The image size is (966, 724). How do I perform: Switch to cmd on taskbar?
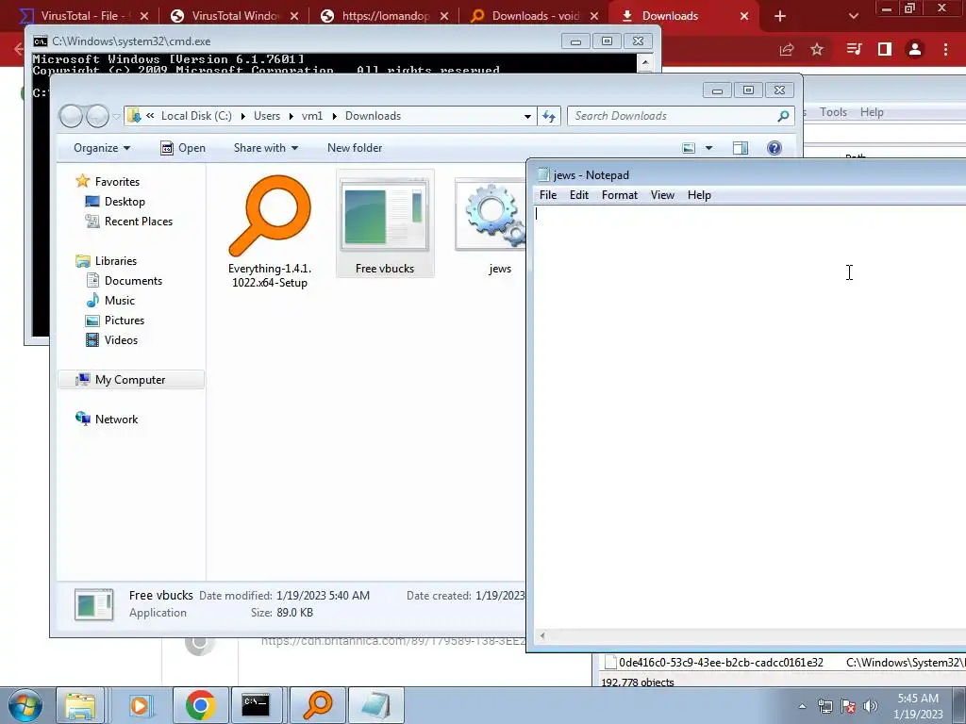[x=256, y=705]
